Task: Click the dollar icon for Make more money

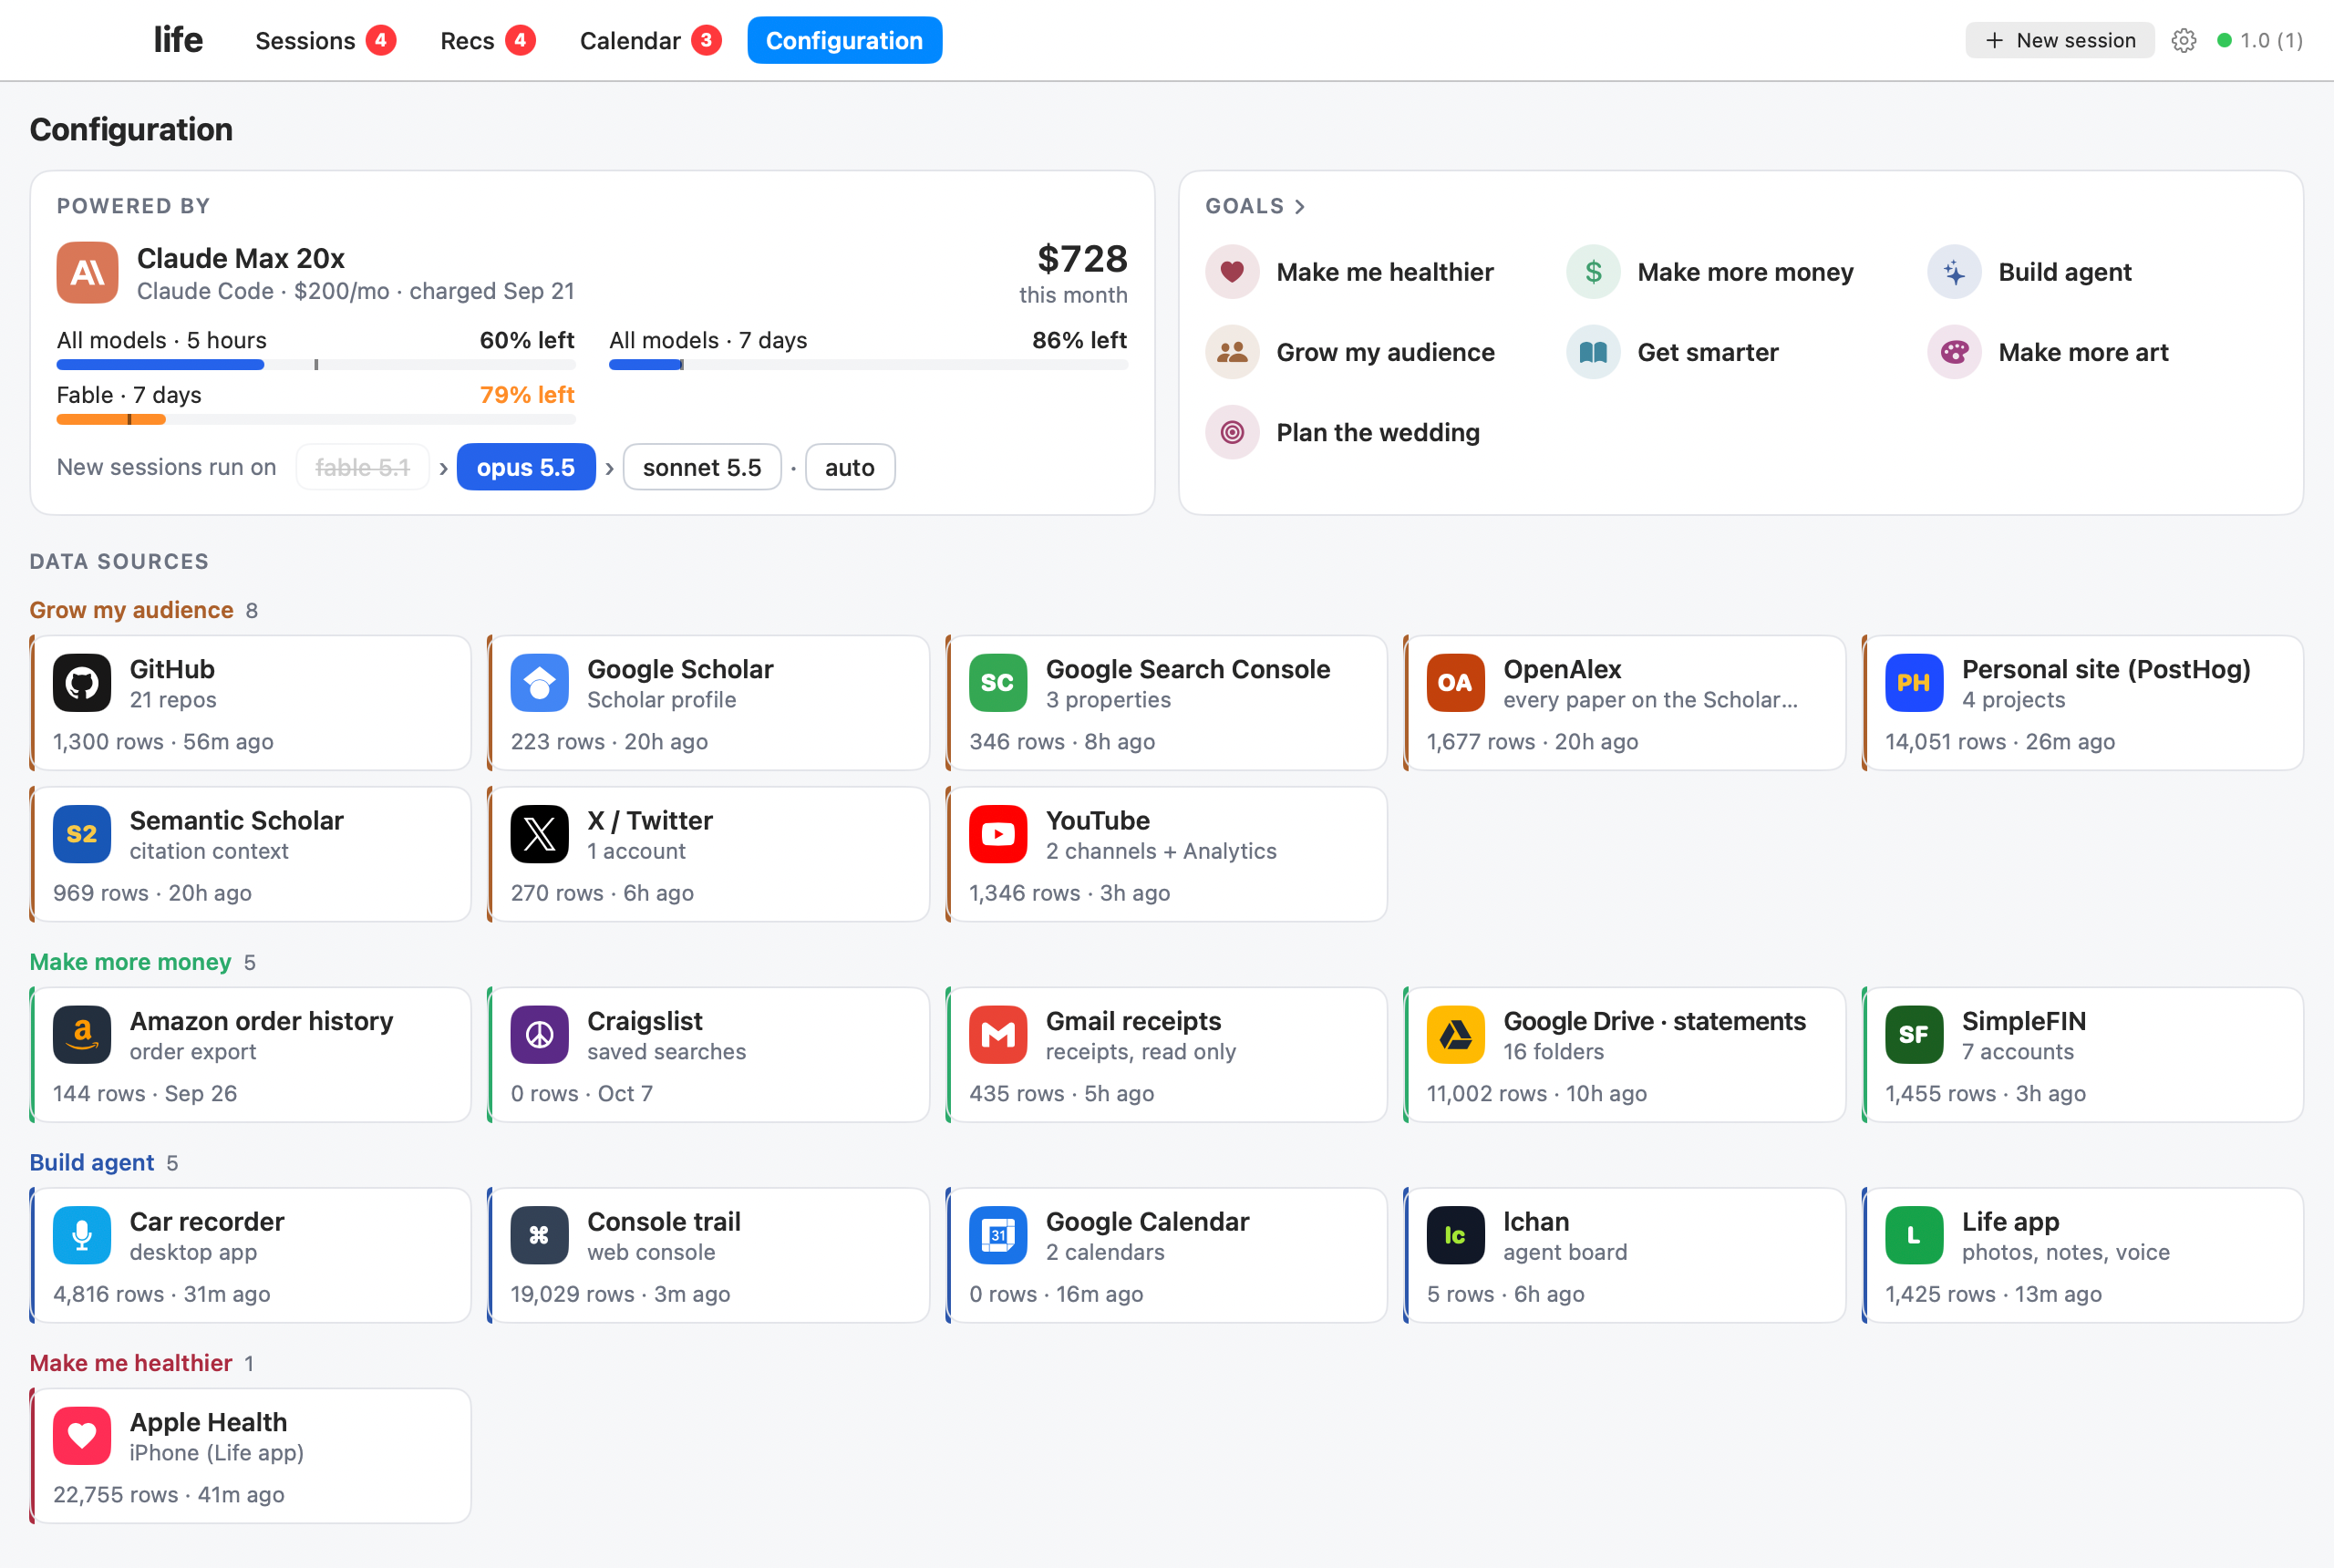Action: (1593, 272)
